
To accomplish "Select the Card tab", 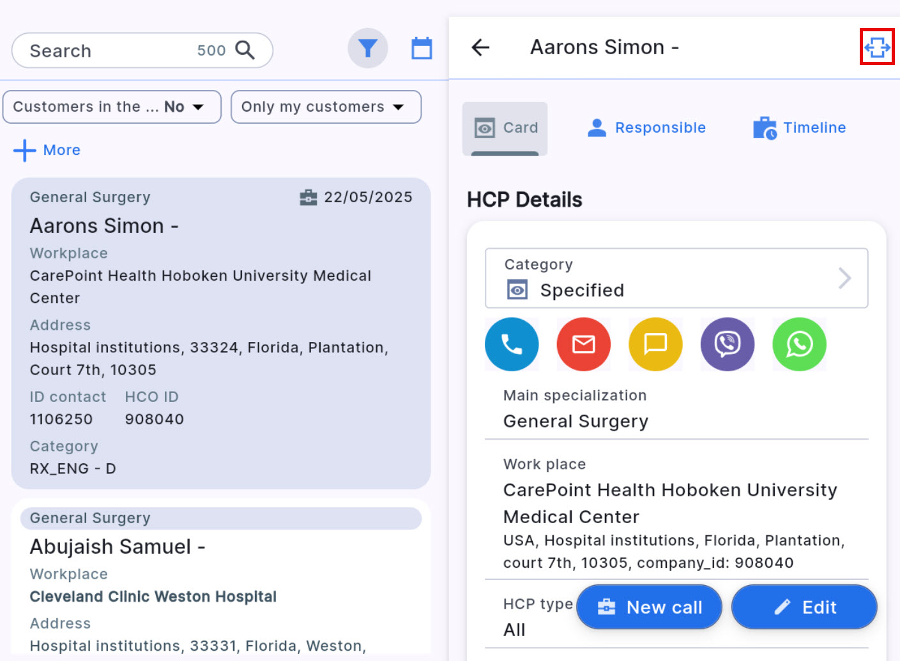I will (505, 128).
